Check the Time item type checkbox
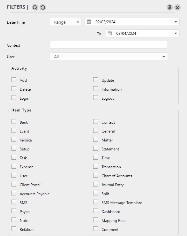Image resolution: width=187 pixels, height=236 pixels. pyautogui.click(x=95, y=157)
